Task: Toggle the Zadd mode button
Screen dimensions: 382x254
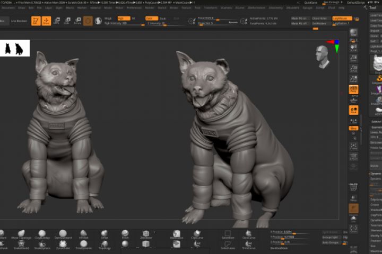Action: click(x=152, y=19)
